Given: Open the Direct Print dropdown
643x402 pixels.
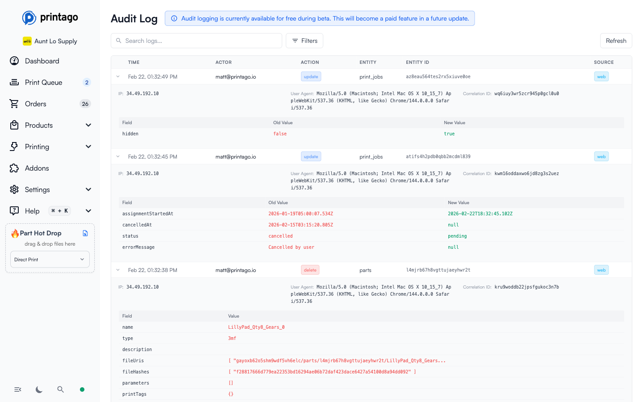Looking at the screenshot, I should pyautogui.click(x=50, y=259).
